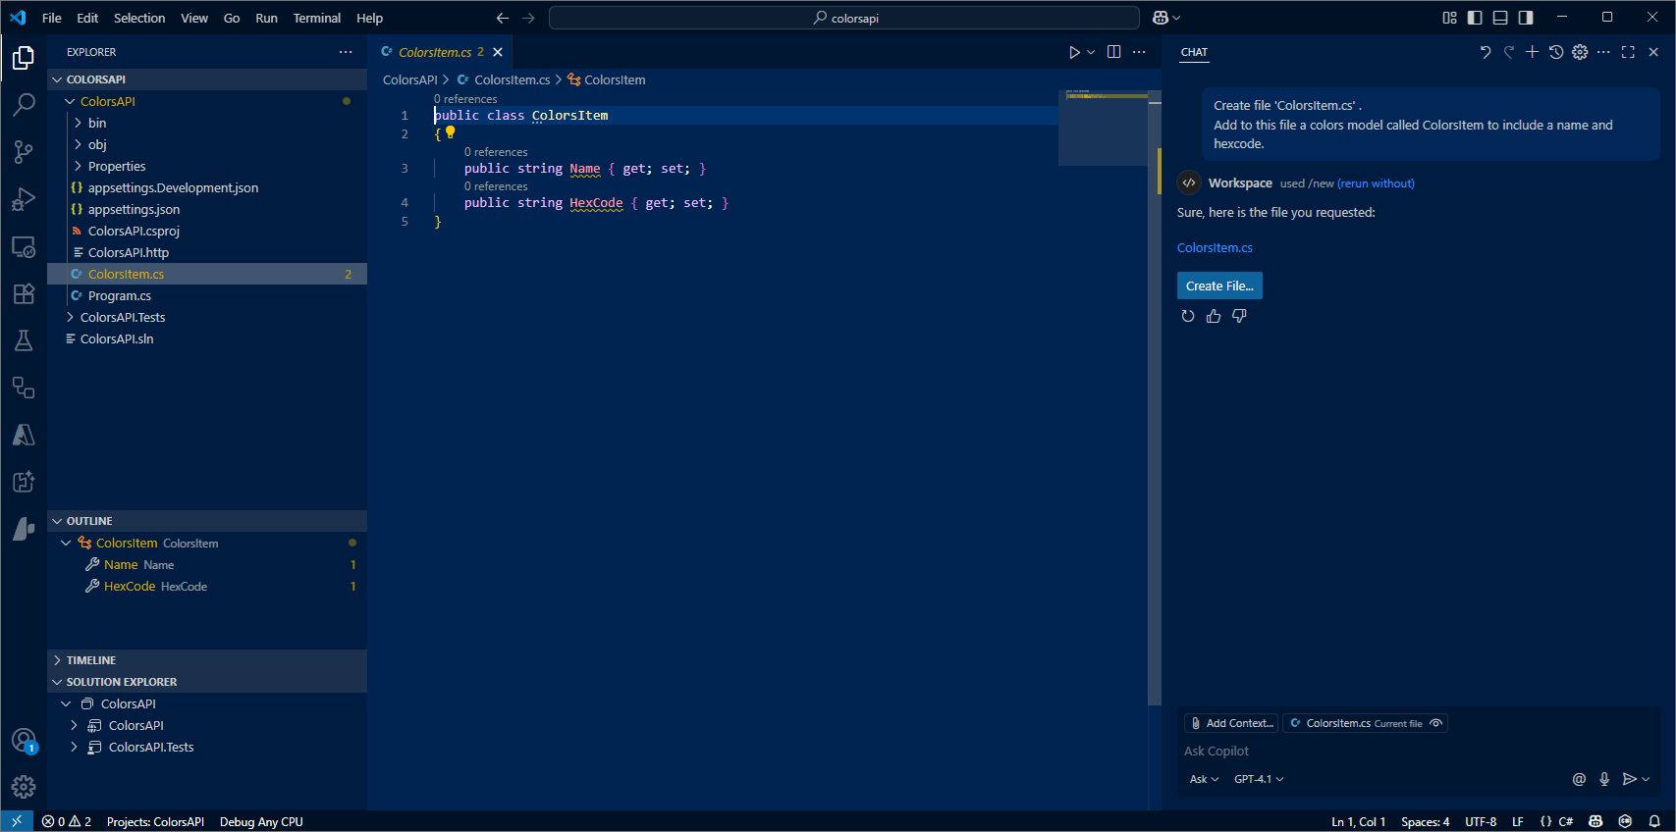Click the microphone voice input icon
1676x832 pixels.
(x=1604, y=779)
